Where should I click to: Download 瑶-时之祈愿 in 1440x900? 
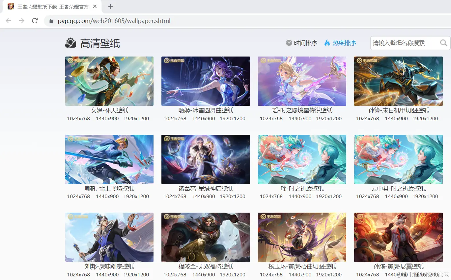click(300, 197)
